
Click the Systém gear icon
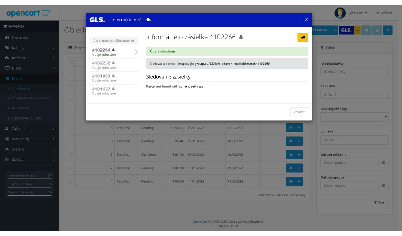pos(7,149)
